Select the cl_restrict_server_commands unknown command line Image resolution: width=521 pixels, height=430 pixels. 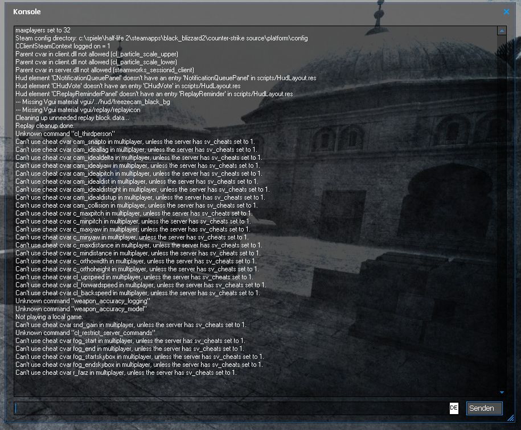[85, 333]
